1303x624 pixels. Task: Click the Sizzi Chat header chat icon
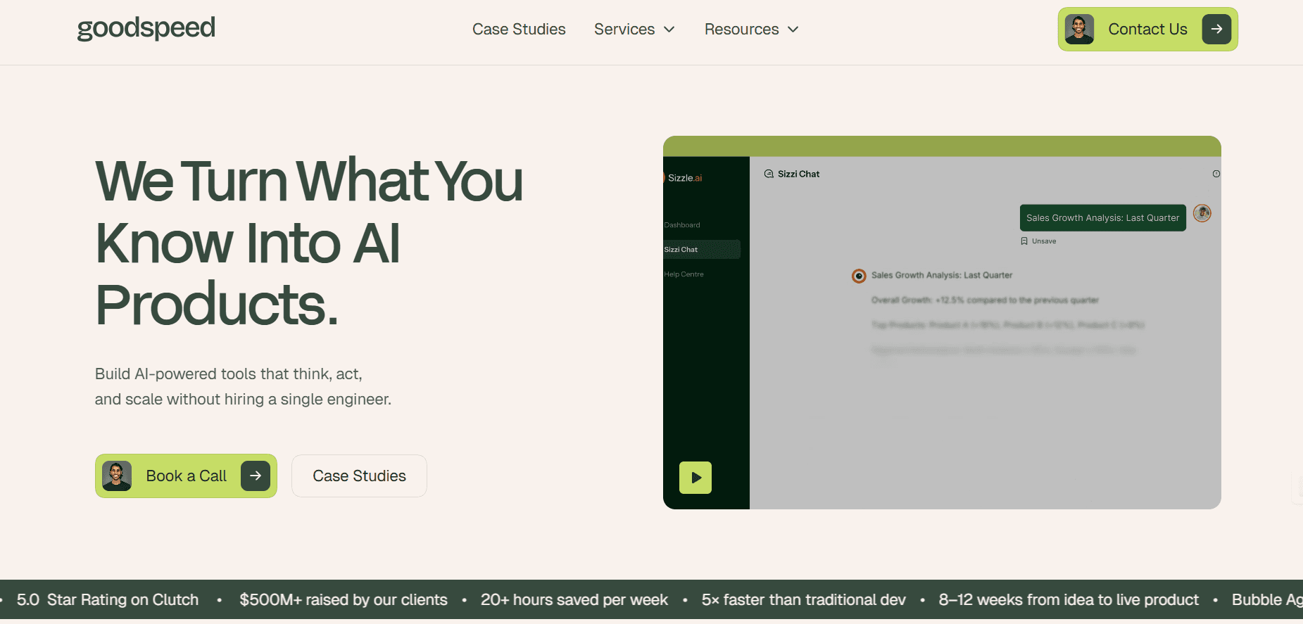click(769, 174)
